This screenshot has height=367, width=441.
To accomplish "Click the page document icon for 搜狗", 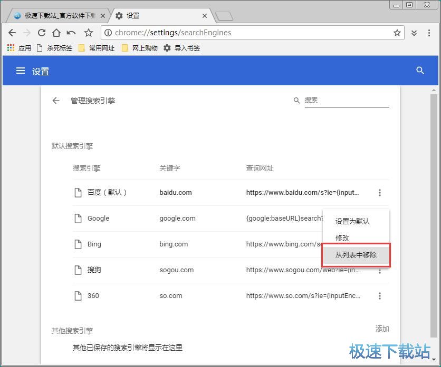I will tap(78, 270).
